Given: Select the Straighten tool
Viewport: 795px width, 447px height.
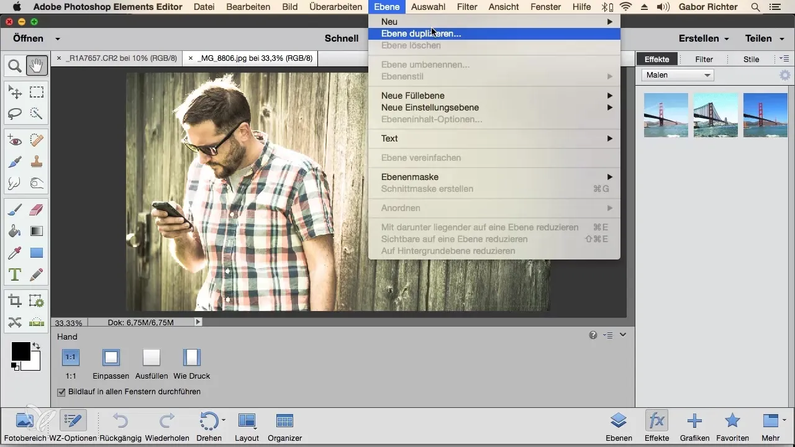Looking at the screenshot, I should click(37, 322).
